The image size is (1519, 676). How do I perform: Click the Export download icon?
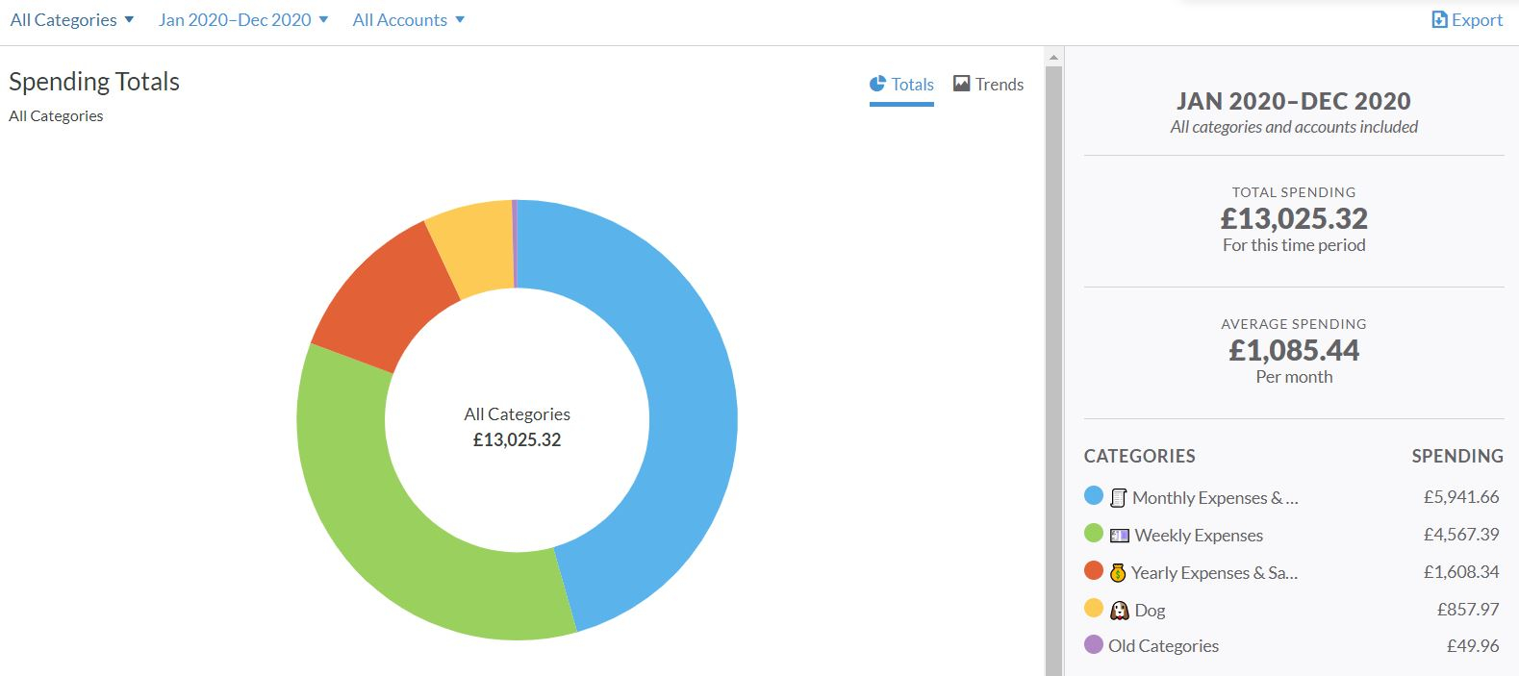pyautogui.click(x=1439, y=20)
